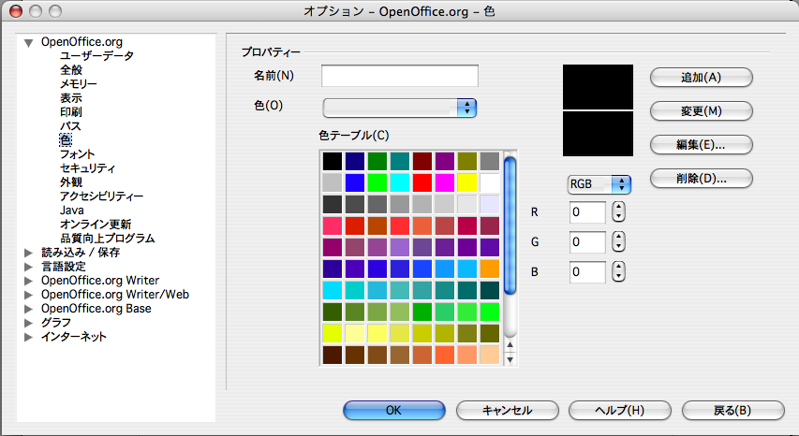Focus the 名前(N) text field

click(x=399, y=76)
